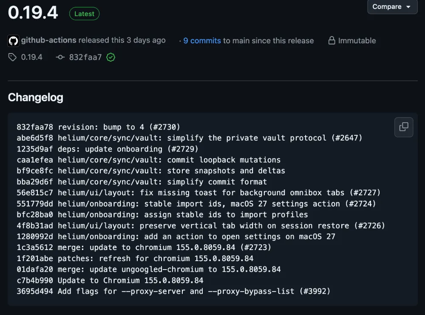Open the 0.19.4 tag link
425x315 pixels.
[32, 57]
